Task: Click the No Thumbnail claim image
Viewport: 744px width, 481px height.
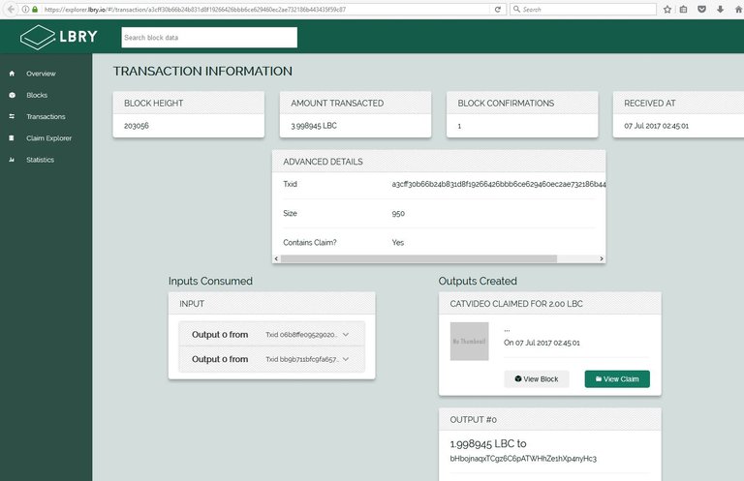Action: (x=470, y=342)
